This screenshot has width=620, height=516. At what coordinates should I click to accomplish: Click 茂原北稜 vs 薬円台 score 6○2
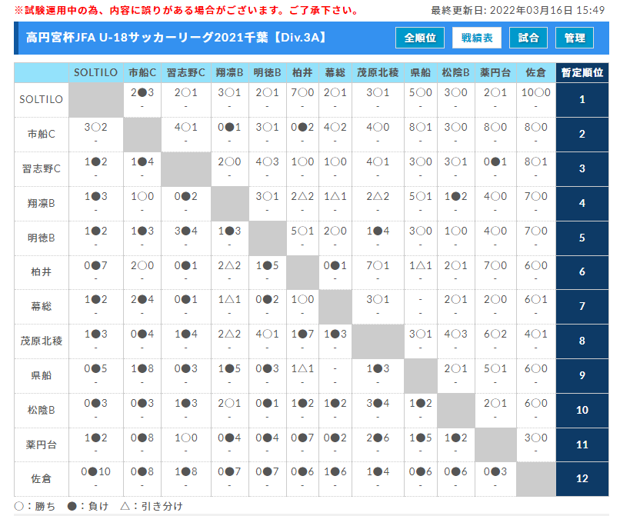tap(495, 334)
